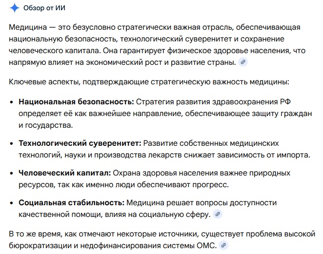Click the AI sparkle icon beside "Обзор от ИИ"
This screenshot has height=254, width=323.
(15, 8)
